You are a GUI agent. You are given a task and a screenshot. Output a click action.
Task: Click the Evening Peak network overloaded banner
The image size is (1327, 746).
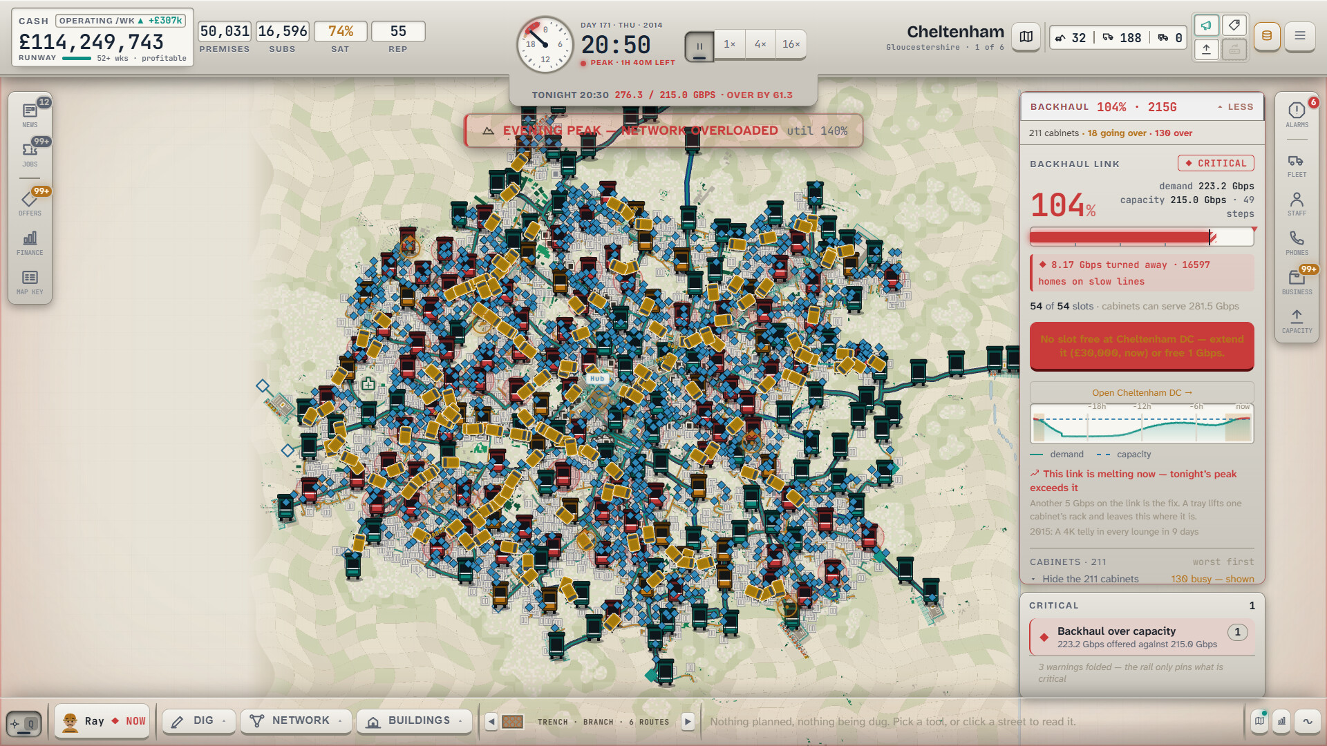click(x=664, y=131)
